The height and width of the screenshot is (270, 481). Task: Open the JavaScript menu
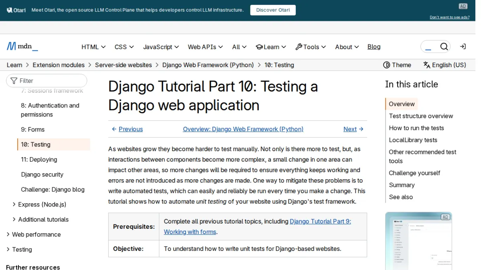tap(161, 47)
